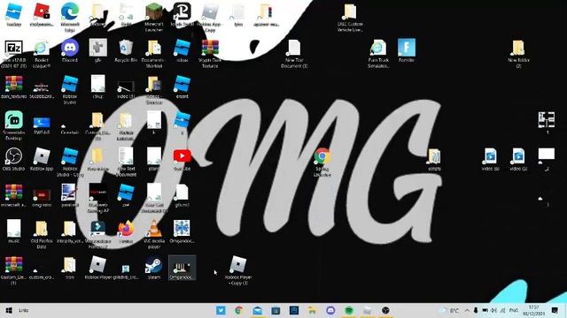The height and width of the screenshot is (318, 567).
Task: Open the Discord desktop shortcut
Action: 70,50
